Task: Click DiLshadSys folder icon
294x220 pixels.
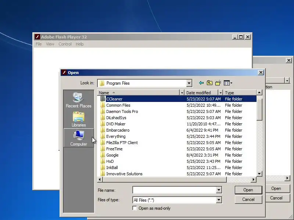Action: (x=103, y=117)
